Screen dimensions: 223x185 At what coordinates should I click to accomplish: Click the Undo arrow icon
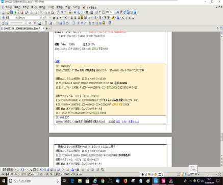(x=62, y=12)
